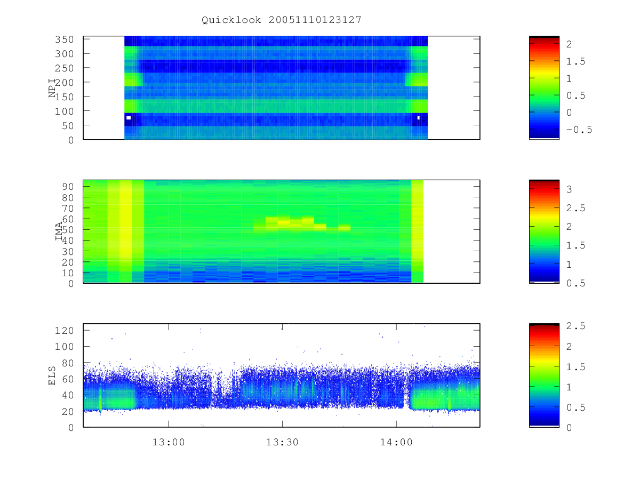Click the -0.5 value on NPI colorbar
This screenshot has height=480, width=640.
(580, 130)
